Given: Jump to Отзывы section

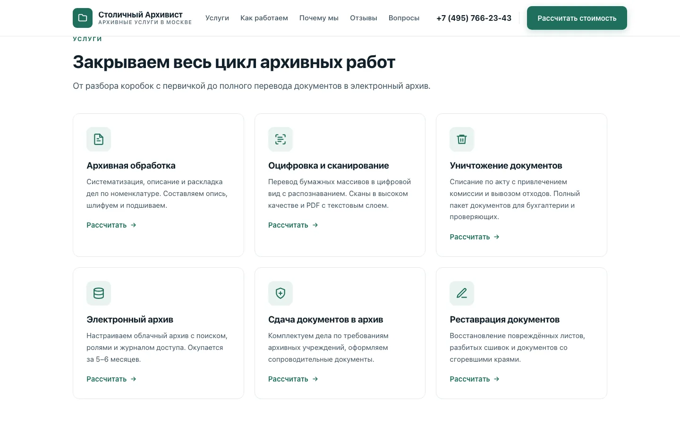Looking at the screenshot, I should [x=364, y=18].
